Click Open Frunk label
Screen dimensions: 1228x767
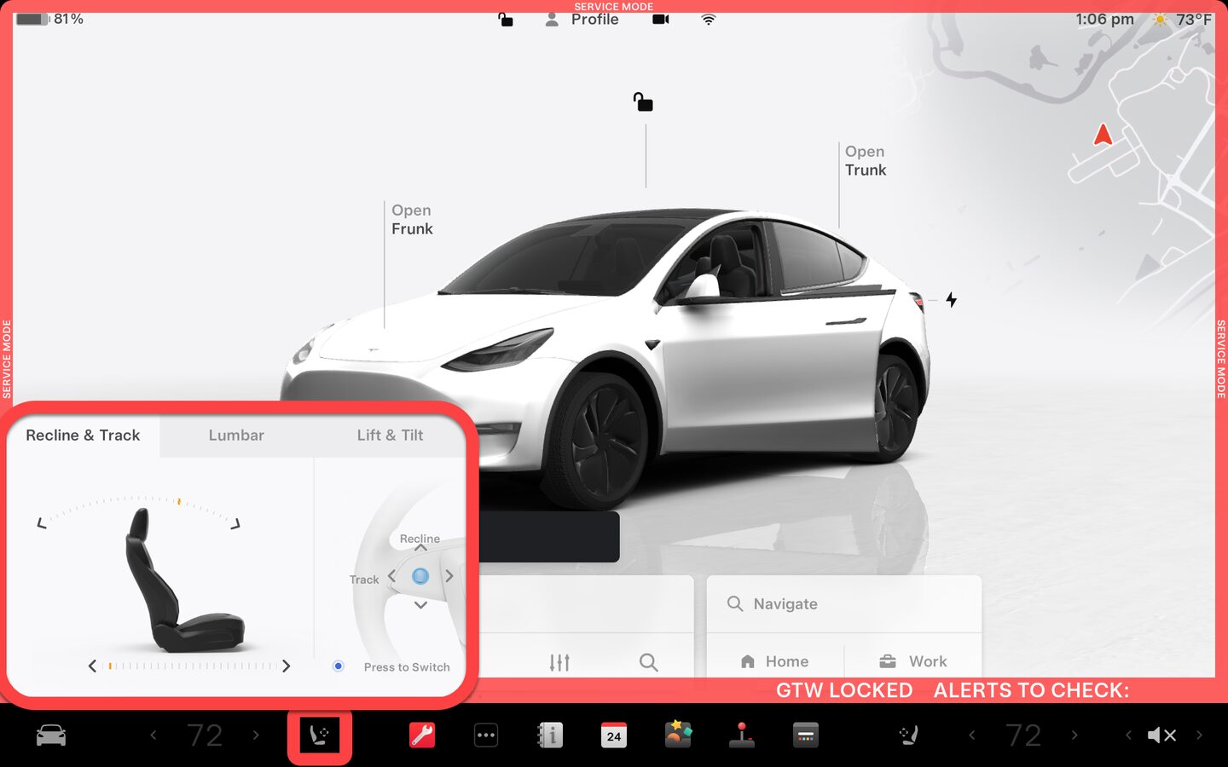412,220
